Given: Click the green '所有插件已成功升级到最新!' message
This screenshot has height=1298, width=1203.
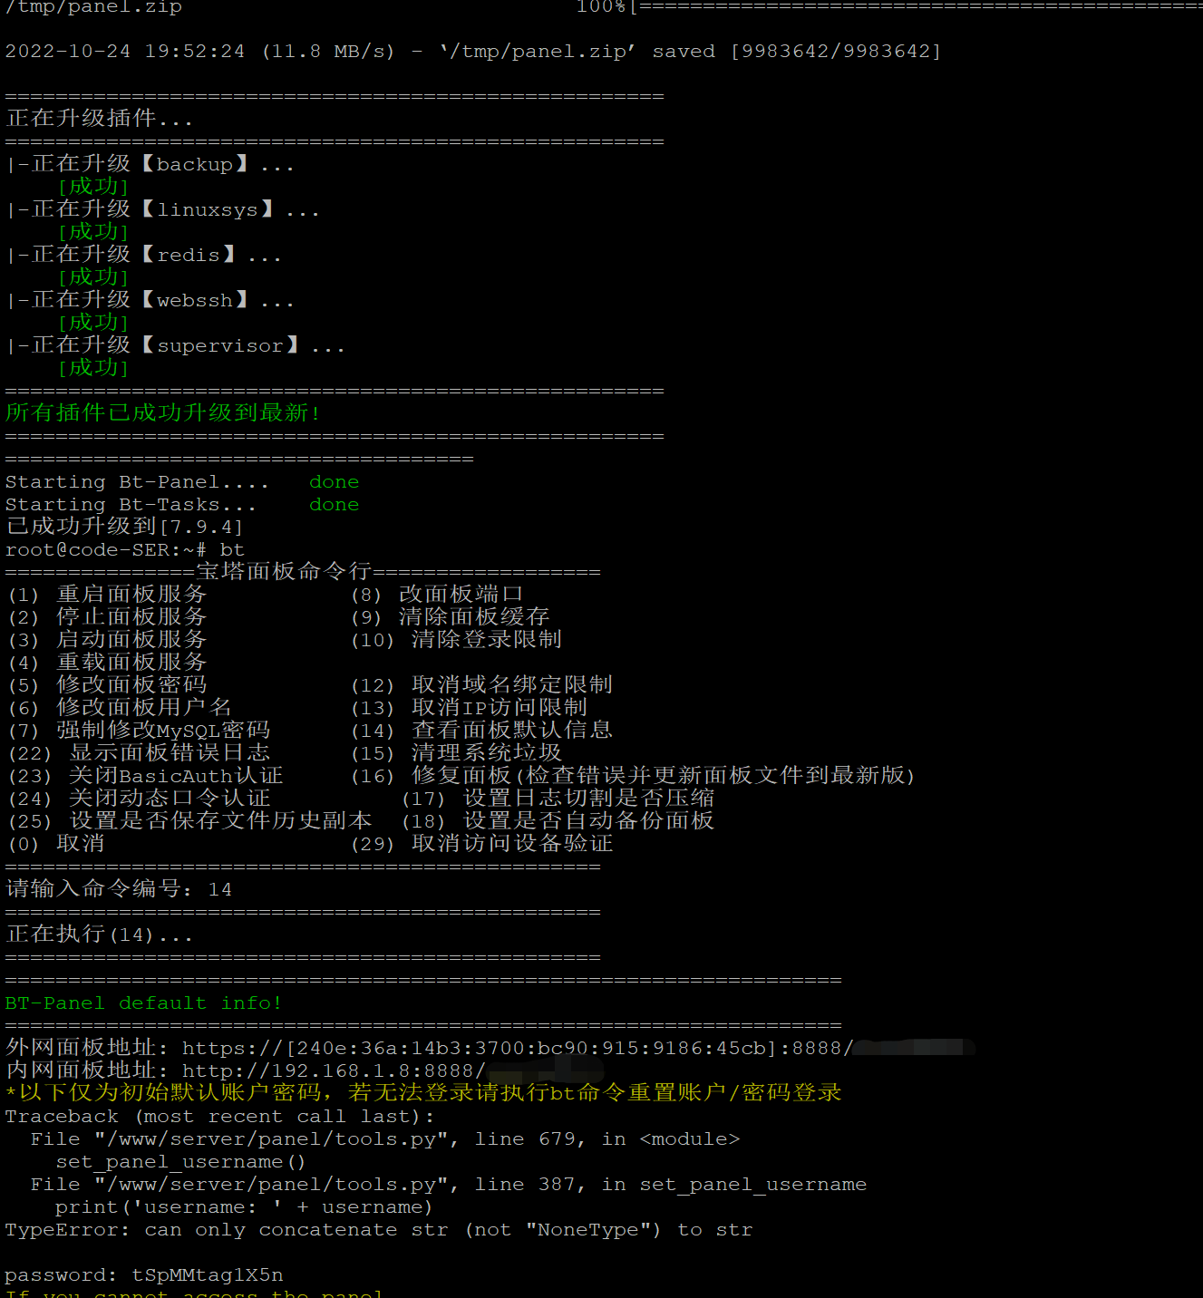Looking at the screenshot, I should (162, 413).
